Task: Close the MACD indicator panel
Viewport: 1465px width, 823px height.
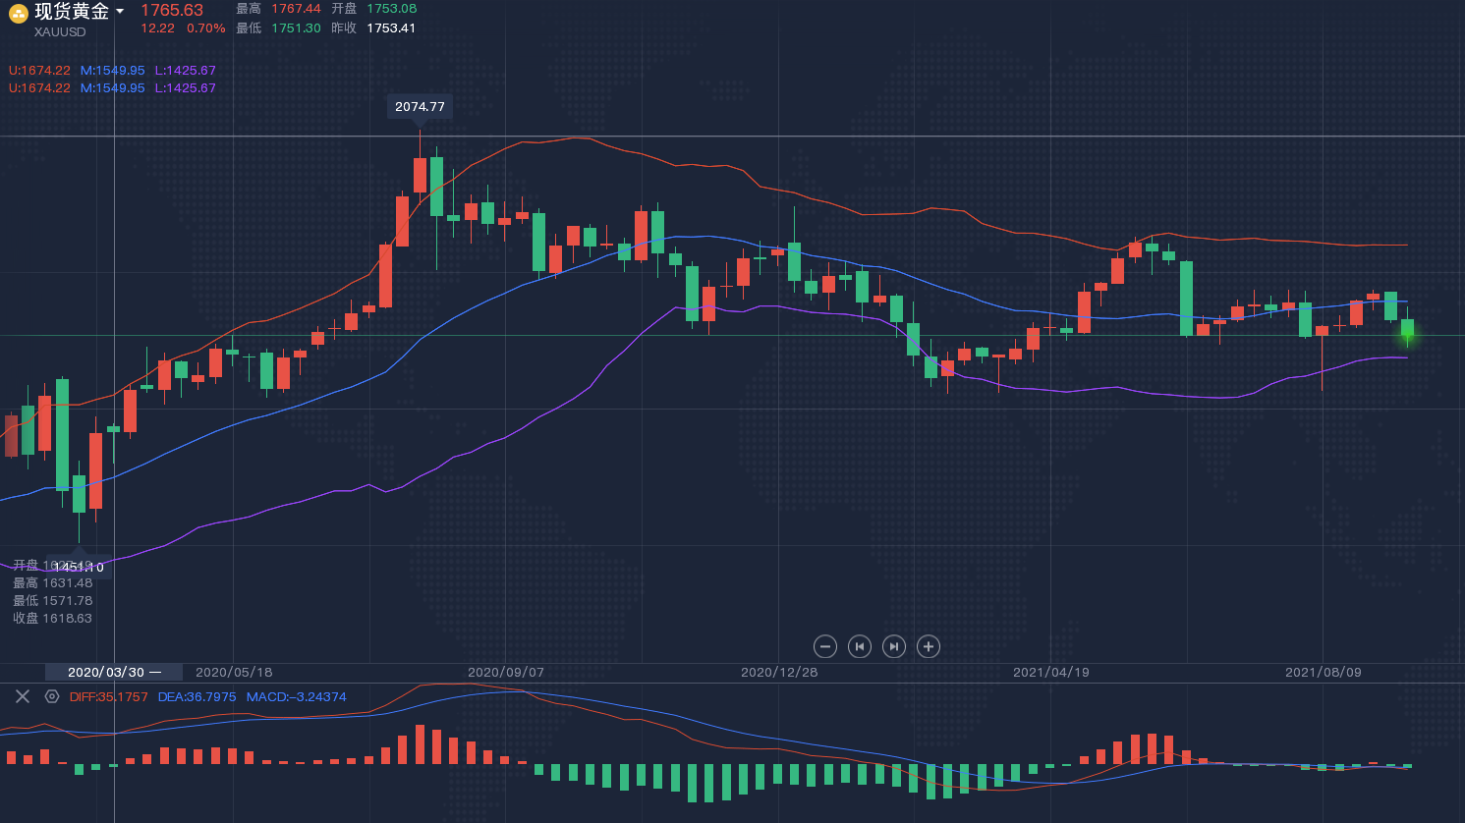Action: pyautogui.click(x=23, y=696)
